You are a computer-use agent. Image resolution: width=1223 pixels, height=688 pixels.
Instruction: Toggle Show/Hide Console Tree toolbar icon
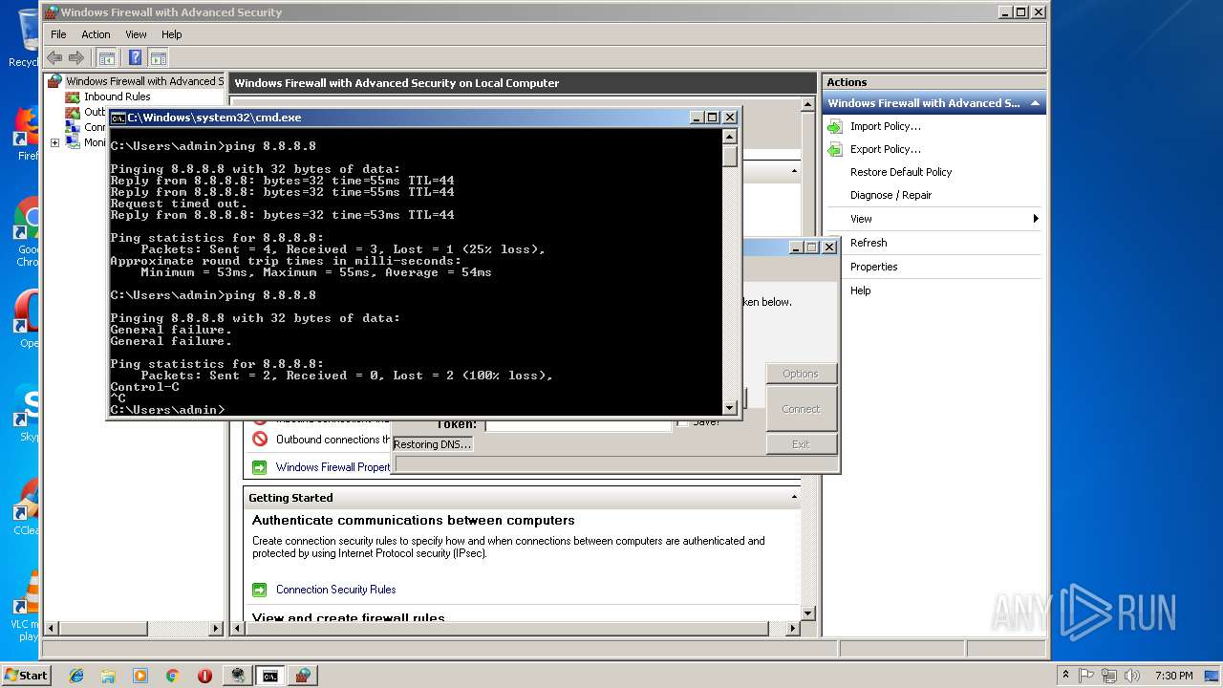[107, 57]
